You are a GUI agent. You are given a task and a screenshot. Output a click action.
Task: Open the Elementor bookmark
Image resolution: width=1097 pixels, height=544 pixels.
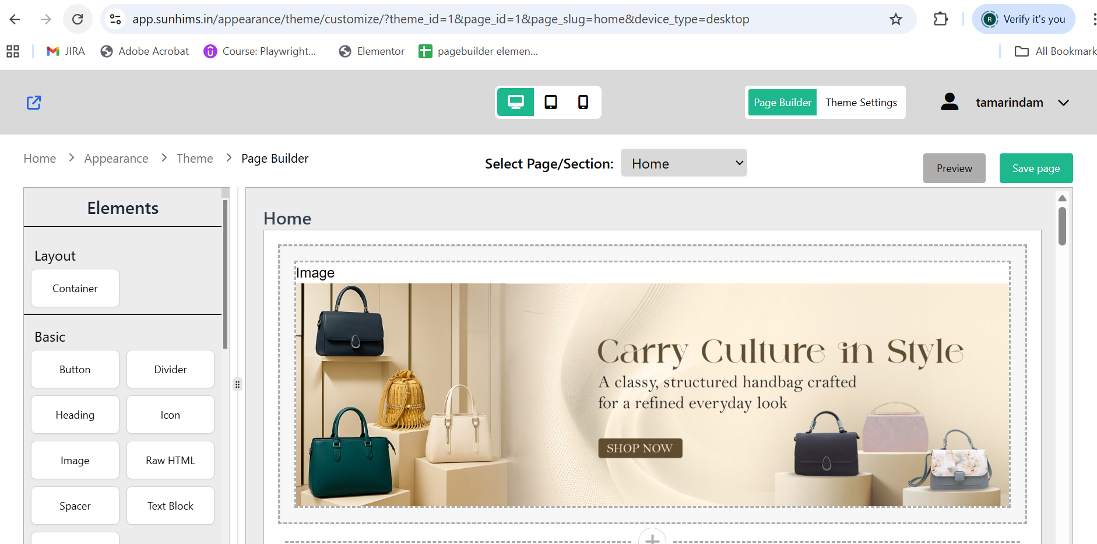coord(372,51)
